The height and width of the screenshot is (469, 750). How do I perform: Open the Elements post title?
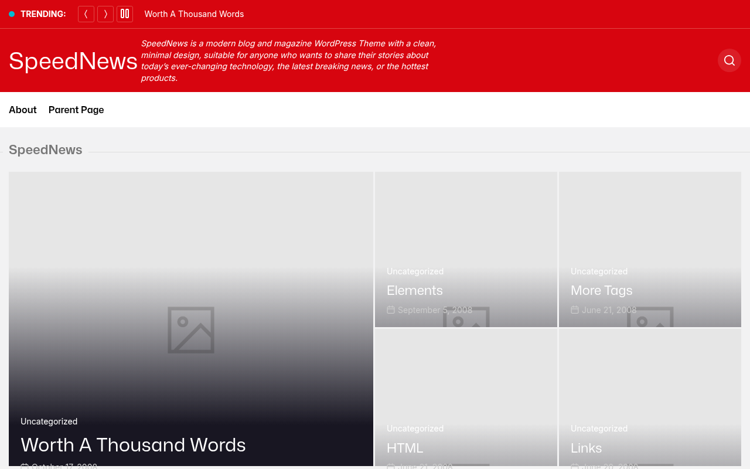pos(415,290)
